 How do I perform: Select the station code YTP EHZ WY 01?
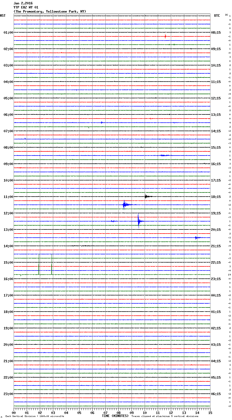[x=26, y=7]
